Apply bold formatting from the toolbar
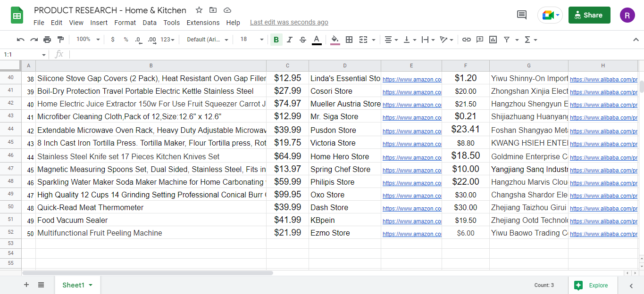Image resolution: width=644 pixels, height=294 pixels. pyautogui.click(x=276, y=40)
